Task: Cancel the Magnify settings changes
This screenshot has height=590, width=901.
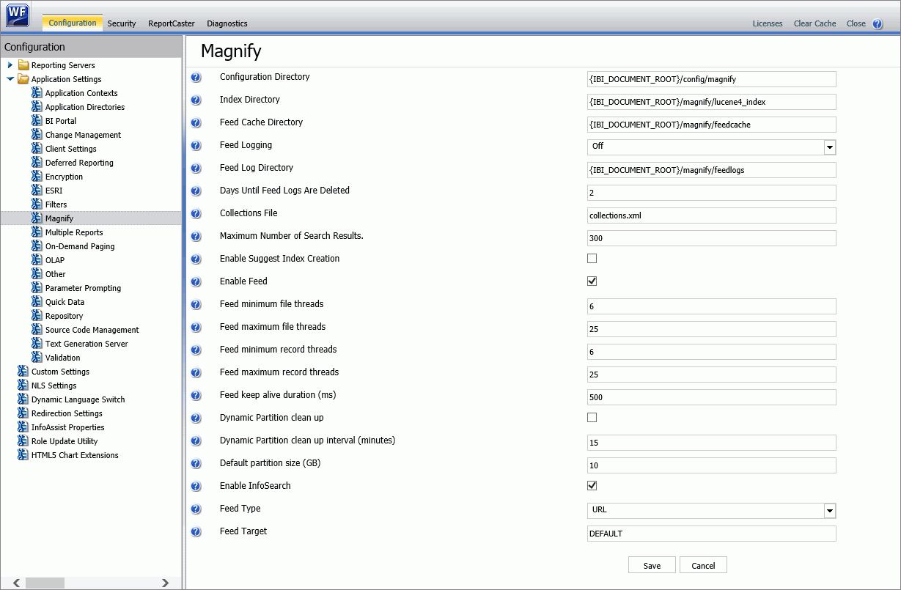Action: point(703,565)
